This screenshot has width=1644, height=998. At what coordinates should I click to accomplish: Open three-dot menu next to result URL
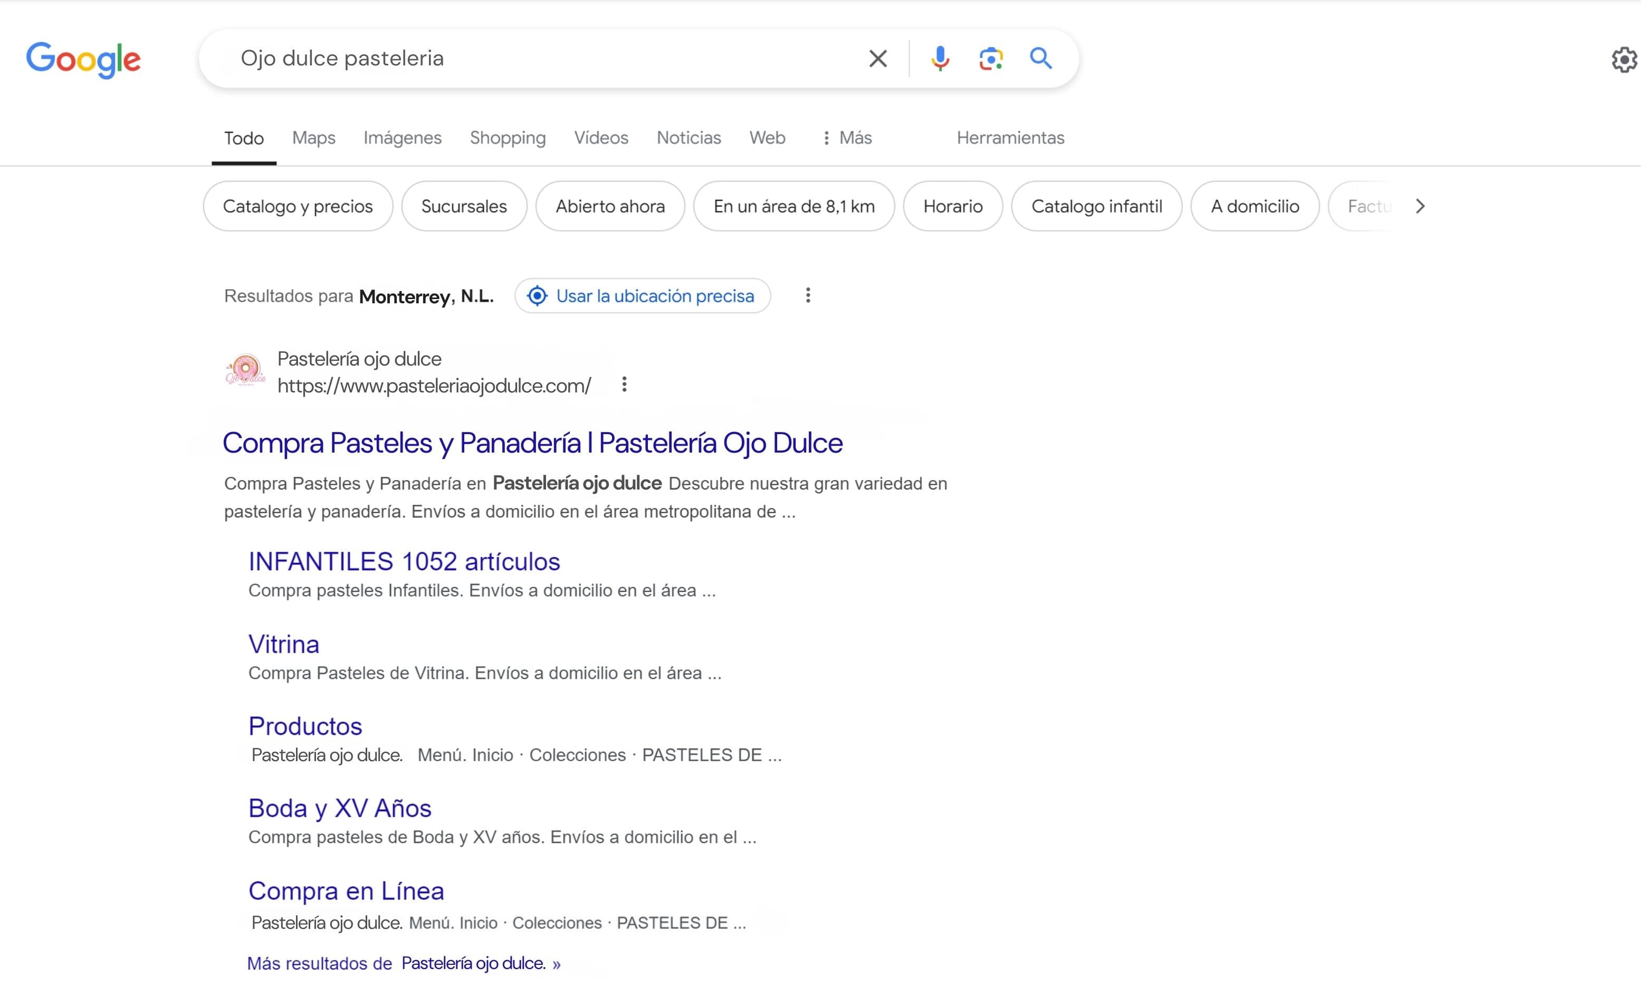point(625,385)
